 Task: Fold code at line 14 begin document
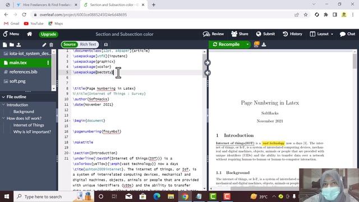pos(70,121)
